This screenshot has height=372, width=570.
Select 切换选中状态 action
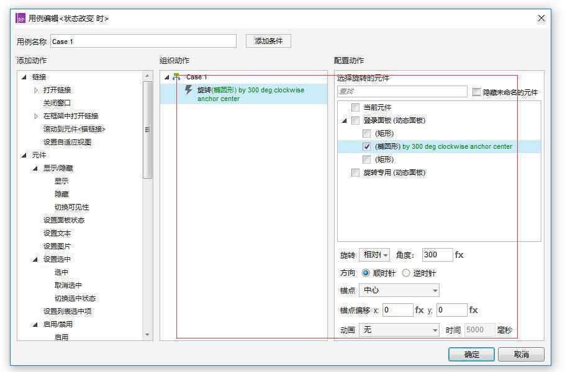tap(75, 298)
